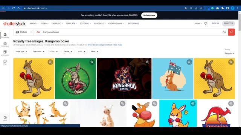Open the 3D MODELS menu

99,24
